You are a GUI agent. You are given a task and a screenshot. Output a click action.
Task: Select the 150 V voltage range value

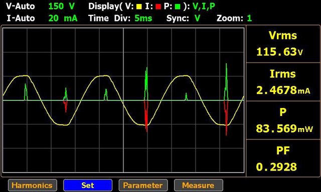tap(61, 6)
